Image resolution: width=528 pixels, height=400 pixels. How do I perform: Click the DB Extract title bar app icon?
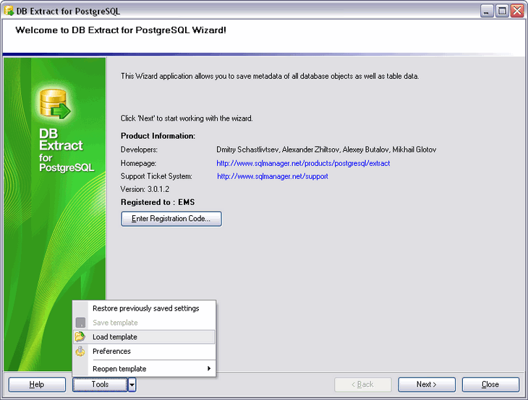pos(9,11)
